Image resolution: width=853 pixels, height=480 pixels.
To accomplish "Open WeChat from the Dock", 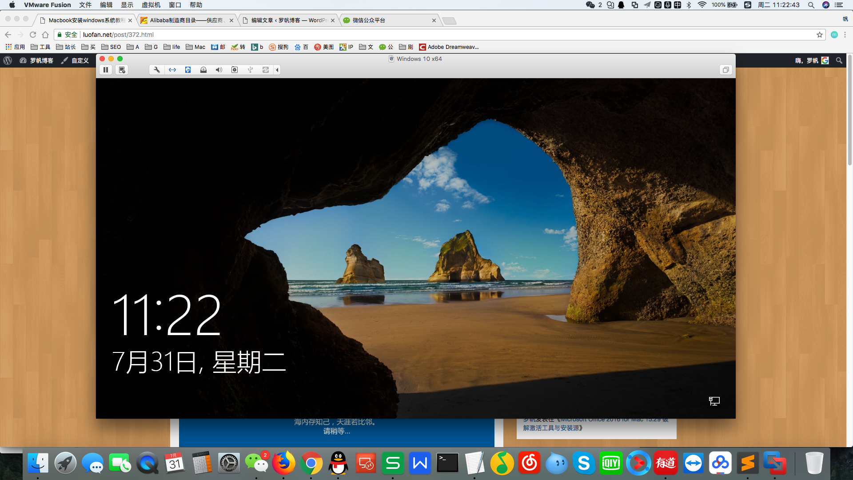I will (256, 463).
